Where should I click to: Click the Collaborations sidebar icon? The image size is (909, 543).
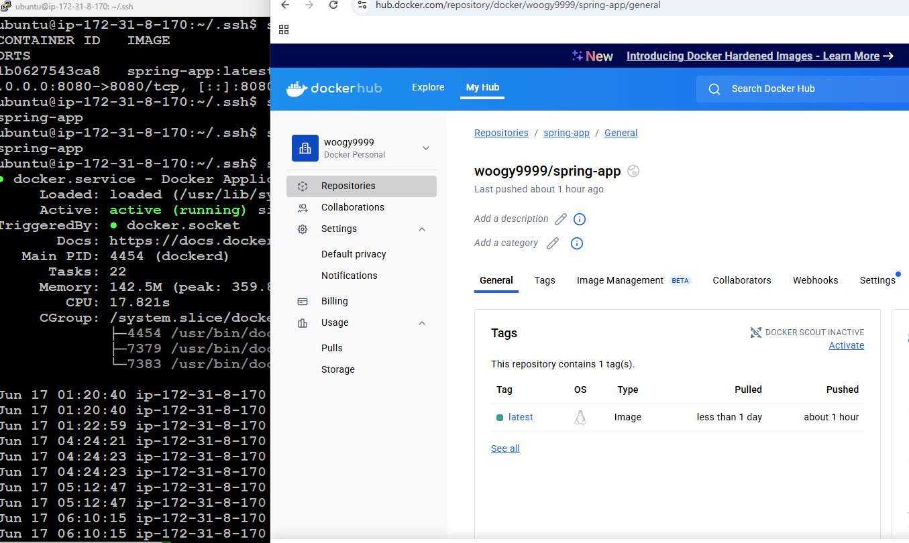303,208
